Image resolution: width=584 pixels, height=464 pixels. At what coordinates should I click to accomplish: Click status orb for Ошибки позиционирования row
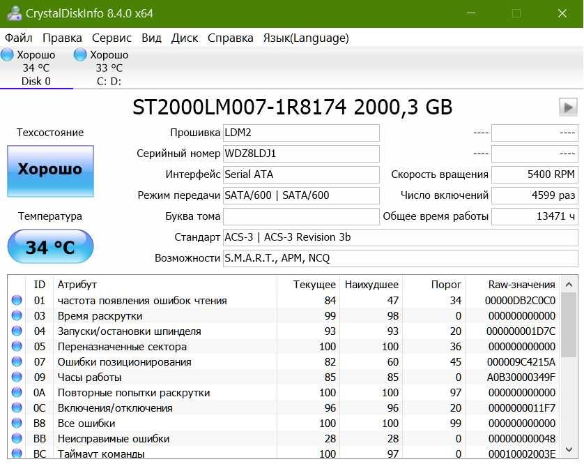(17, 361)
